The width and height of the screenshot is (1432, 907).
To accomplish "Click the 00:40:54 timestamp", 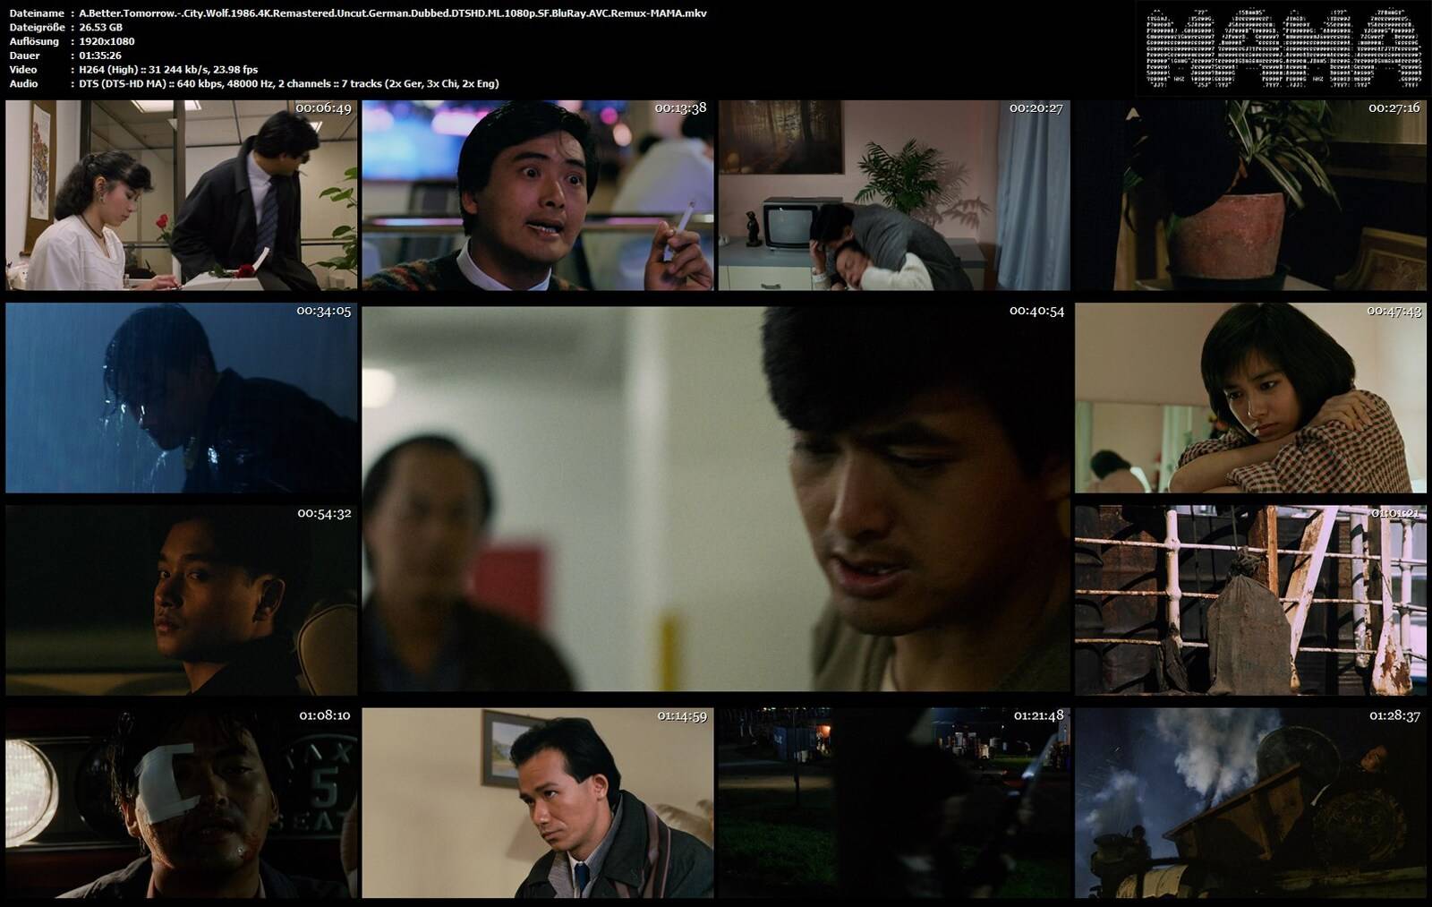I will point(1036,312).
